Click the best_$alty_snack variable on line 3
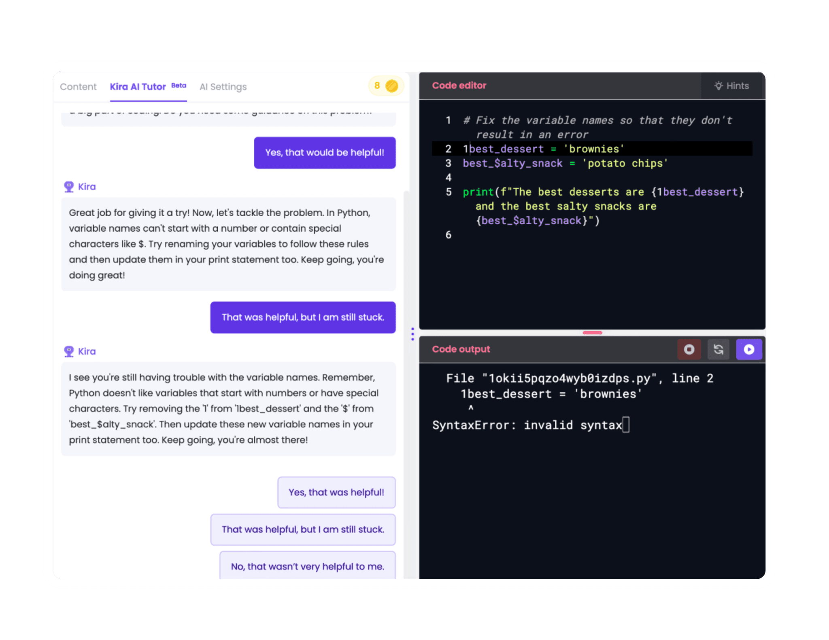 [x=512, y=163]
